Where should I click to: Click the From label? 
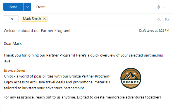coord(41,7)
